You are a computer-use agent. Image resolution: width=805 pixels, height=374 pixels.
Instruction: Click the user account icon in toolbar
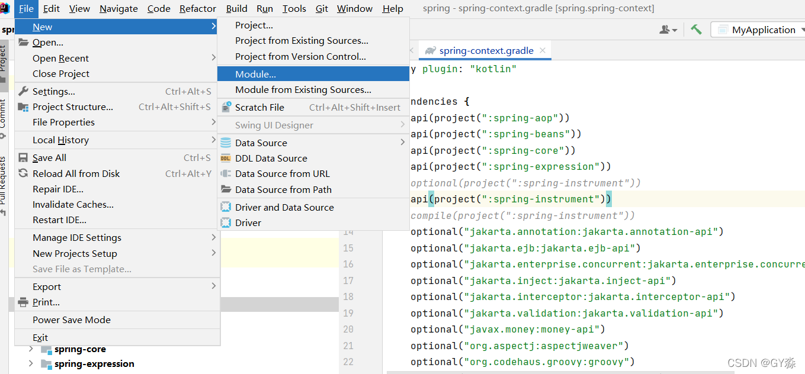(x=668, y=30)
